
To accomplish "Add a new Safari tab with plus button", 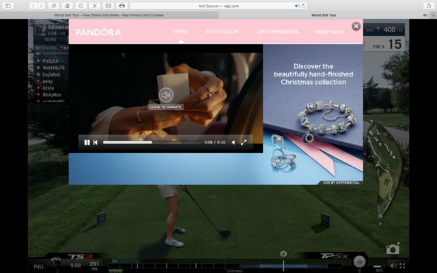I will (434, 15).
